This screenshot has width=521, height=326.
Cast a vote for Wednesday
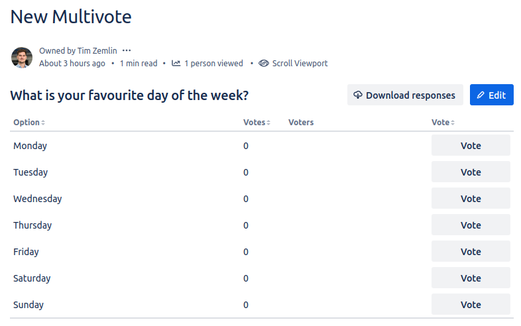tap(471, 199)
